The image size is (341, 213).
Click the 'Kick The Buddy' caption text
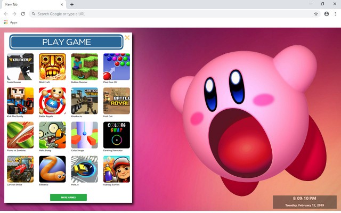click(x=15, y=116)
